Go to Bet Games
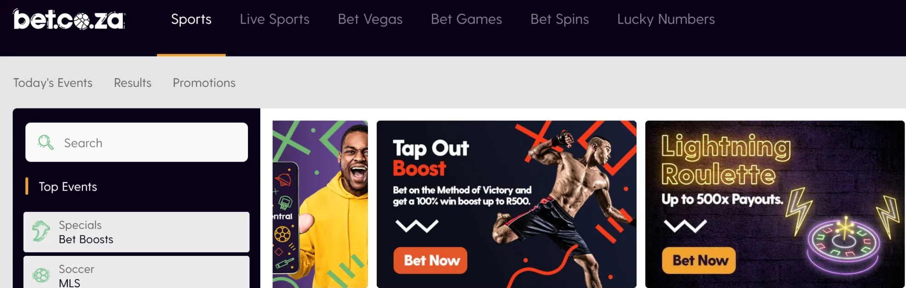Image resolution: width=906 pixels, height=288 pixels. (x=466, y=19)
